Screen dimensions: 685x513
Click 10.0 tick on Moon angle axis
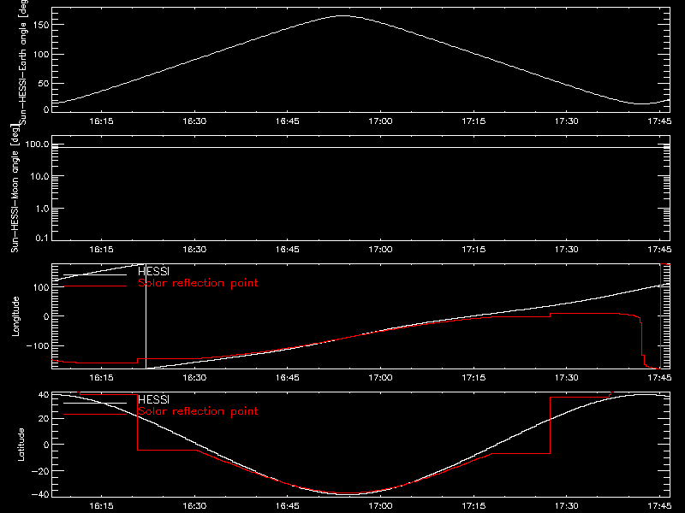[x=39, y=176]
